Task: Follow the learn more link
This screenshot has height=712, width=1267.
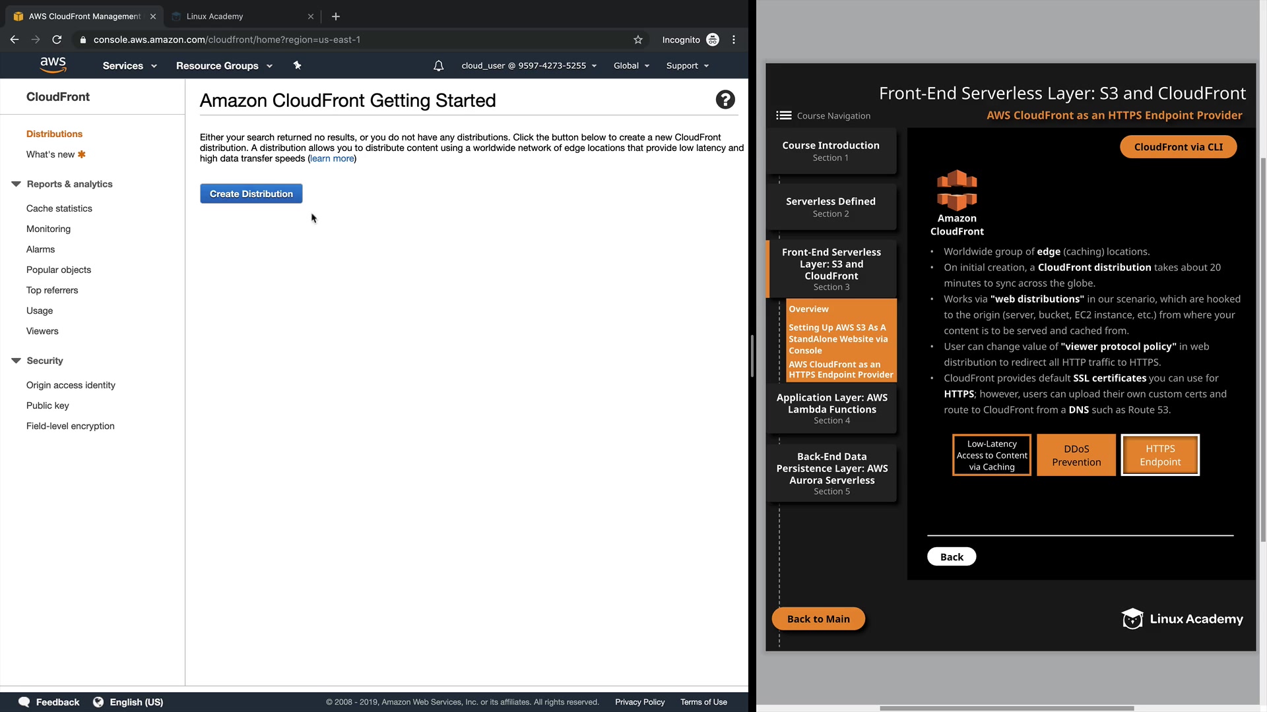Action: tap(332, 159)
